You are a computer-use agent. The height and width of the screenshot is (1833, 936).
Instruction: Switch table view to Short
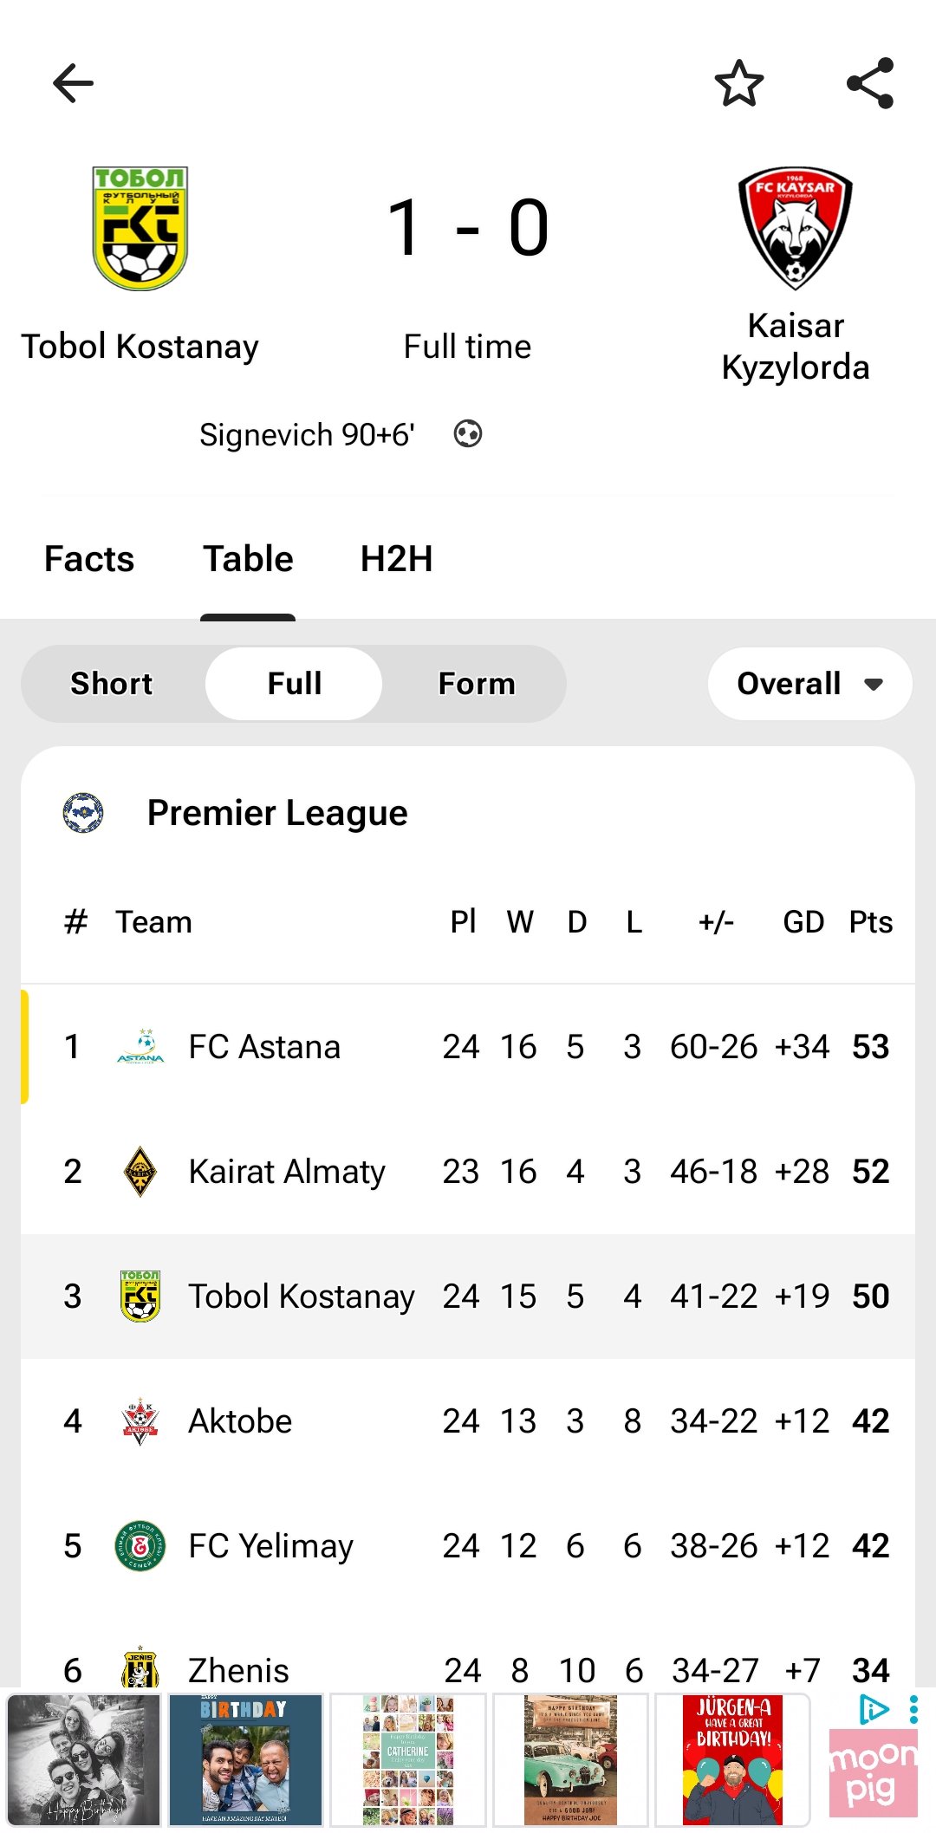(x=112, y=684)
